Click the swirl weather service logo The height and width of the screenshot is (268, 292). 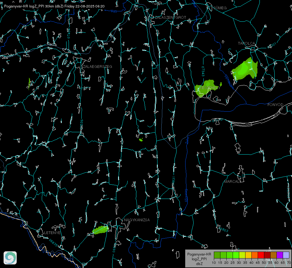click(x=10, y=258)
